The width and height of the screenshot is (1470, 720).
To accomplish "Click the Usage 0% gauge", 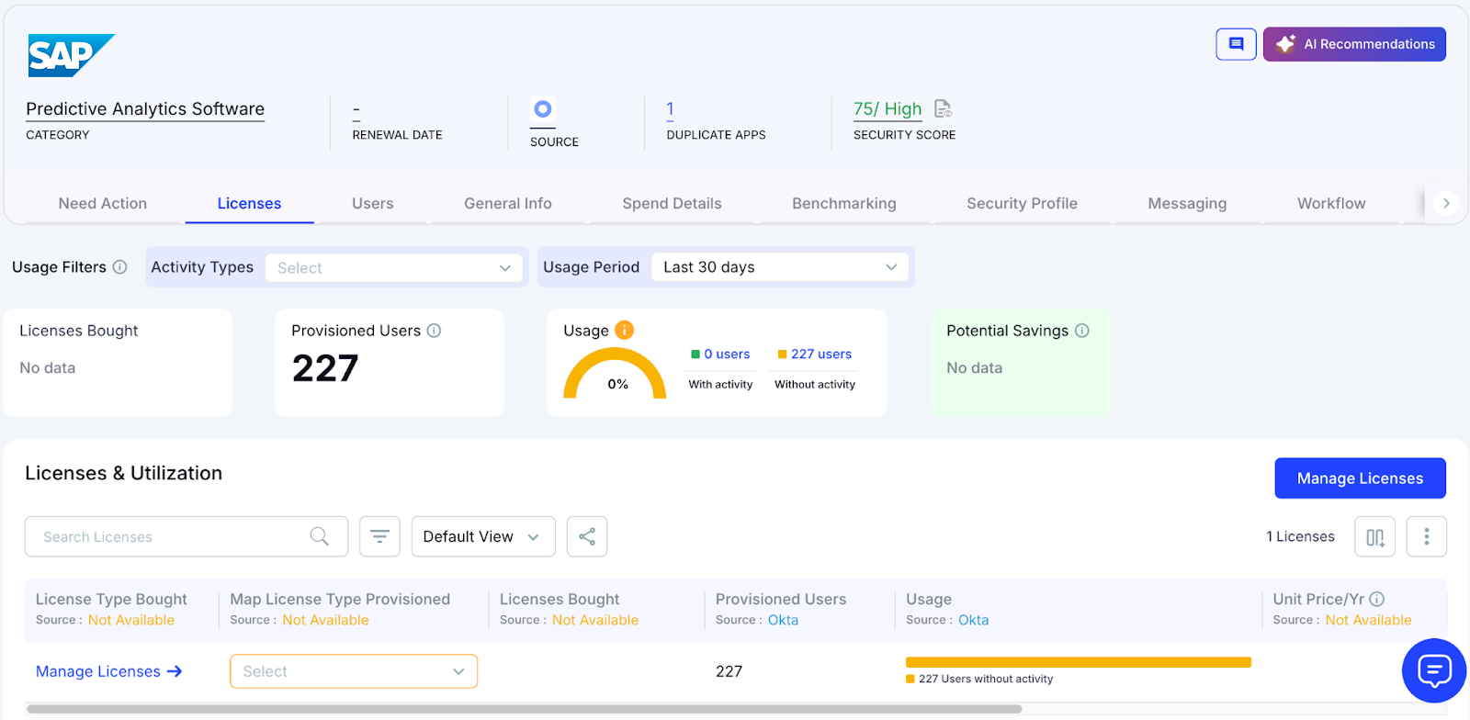I will point(615,374).
